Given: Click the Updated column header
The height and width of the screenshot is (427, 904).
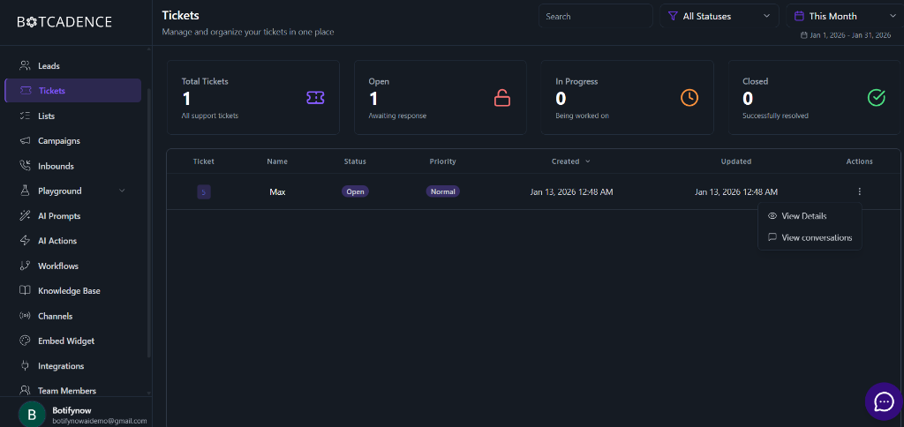Looking at the screenshot, I should click(736, 161).
